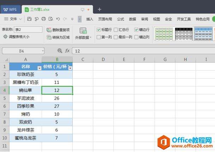The image size is (215, 152).
Task: Open the 文件 menu
Action: tap(11, 19)
